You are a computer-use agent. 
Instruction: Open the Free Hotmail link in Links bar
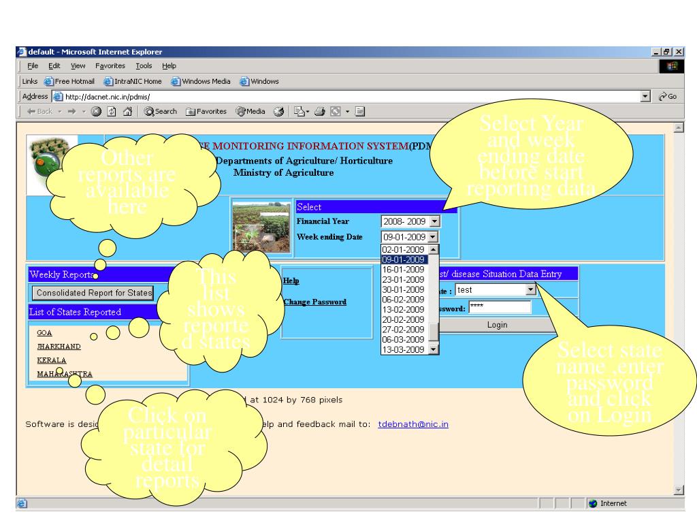click(69, 82)
